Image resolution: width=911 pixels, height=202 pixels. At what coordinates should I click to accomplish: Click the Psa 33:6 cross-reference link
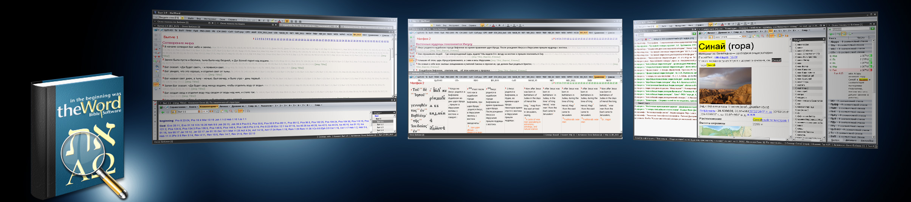click(x=257, y=123)
